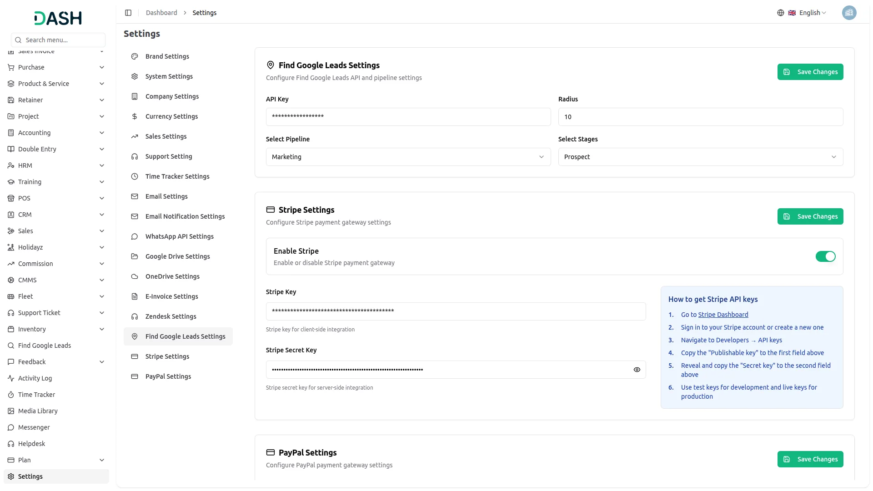873x491 pixels.
Task: Toggle the sidebar collapse icon
Action: click(x=128, y=13)
